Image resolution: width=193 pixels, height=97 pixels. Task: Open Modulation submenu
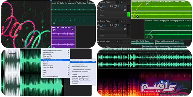click(56, 58)
